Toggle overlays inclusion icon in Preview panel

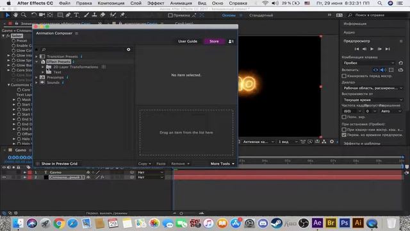click(391, 70)
